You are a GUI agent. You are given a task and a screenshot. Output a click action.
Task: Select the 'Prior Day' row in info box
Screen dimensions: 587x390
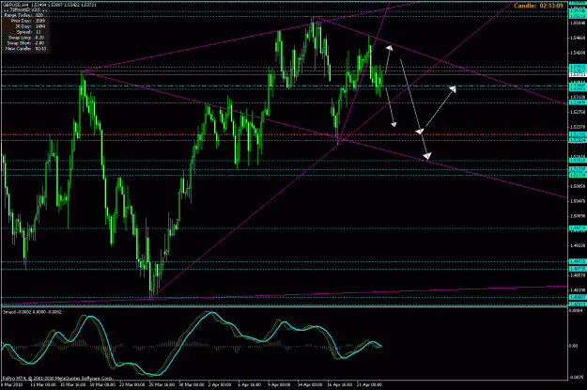(x=28, y=21)
